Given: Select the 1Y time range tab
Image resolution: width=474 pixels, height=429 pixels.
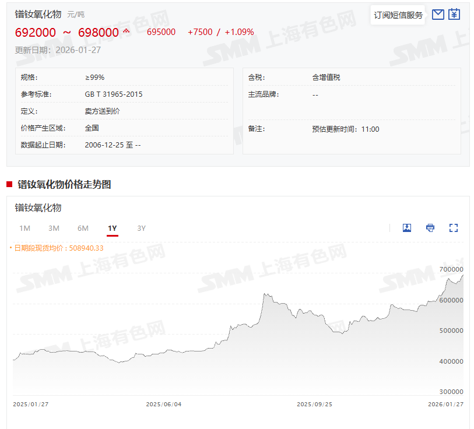Looking at the screenshot, I should (x=112, y=228).
